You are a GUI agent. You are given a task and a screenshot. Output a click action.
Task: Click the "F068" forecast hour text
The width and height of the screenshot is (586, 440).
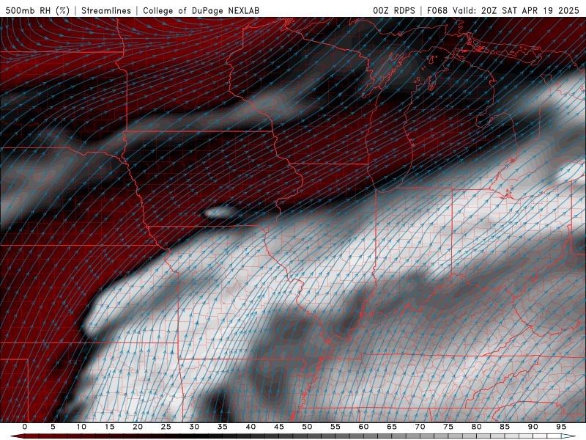click(x=437, y=10)
